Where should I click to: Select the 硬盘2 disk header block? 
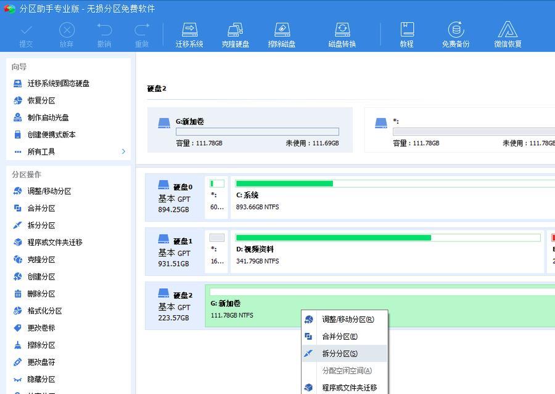[x=175, y=306]
